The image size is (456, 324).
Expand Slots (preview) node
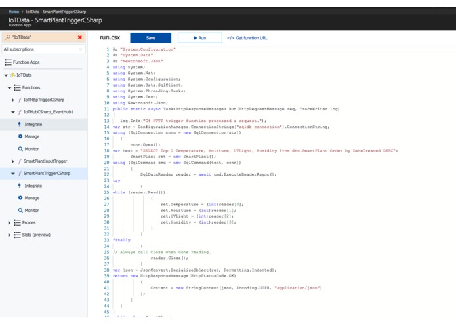pyautogui.click(x=9, y=235)
